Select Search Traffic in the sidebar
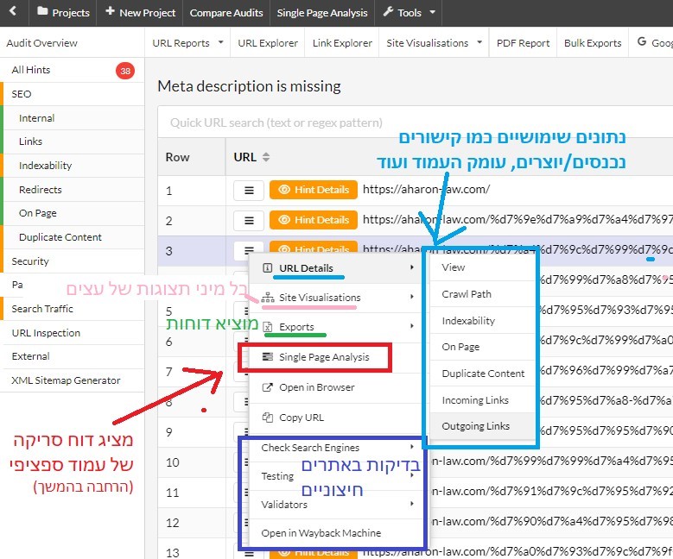This screenshot has height=559, width=673. click(73, 309)
